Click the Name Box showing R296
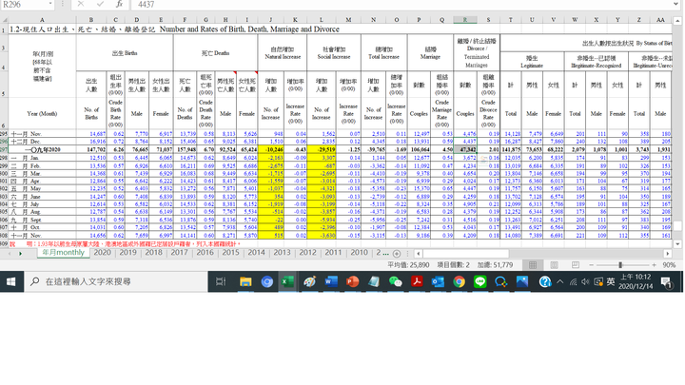The height and width of the screenshot is (385, 685). pyautogui.click(x=24, y=5)
